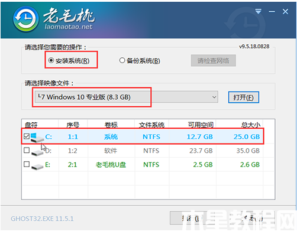
Task: Sort by the 序号 column header
Action: [73, 125]
